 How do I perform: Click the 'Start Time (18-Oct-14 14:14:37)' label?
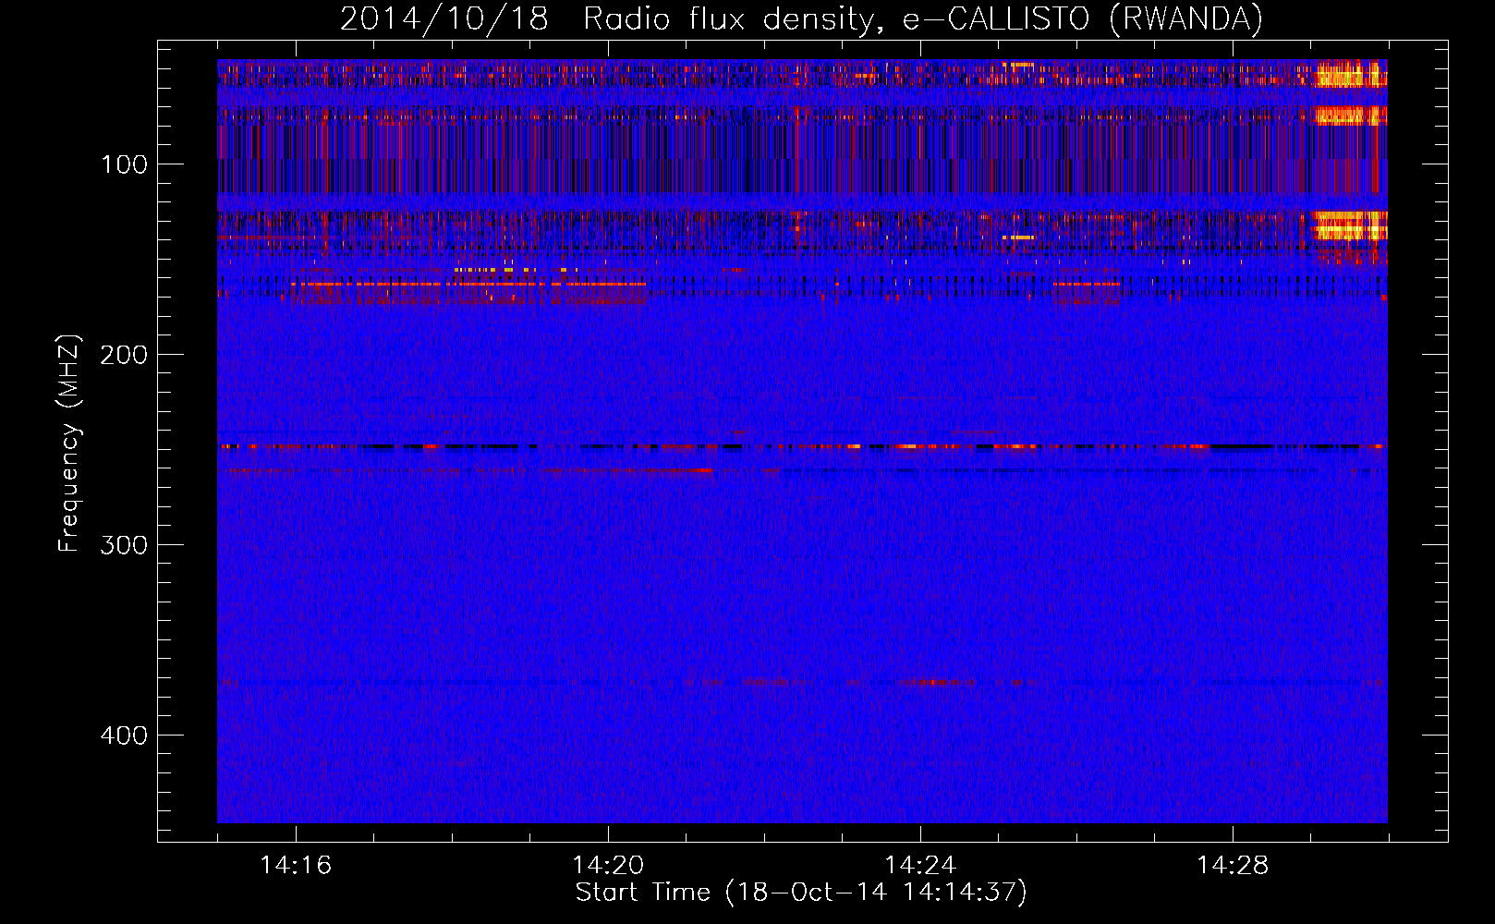[801, 893]
